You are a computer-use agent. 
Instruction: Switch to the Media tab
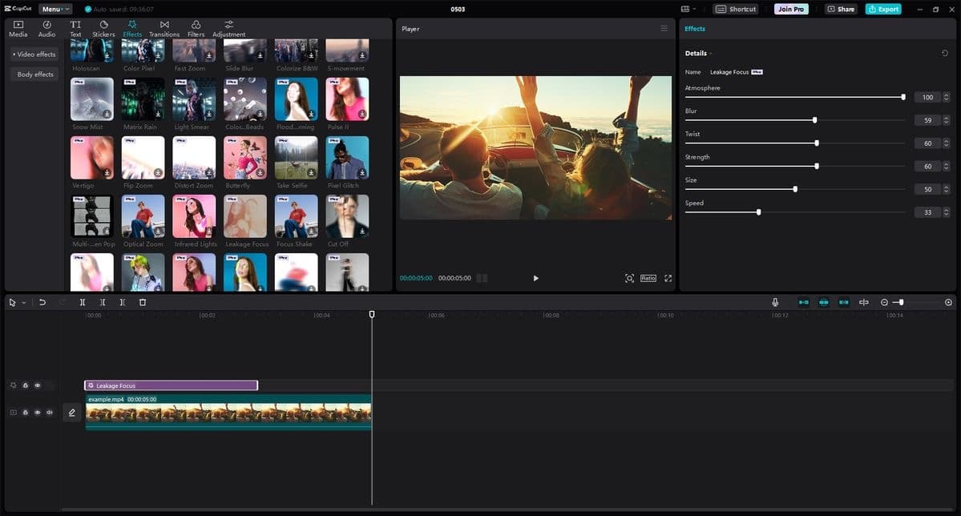coord(18,29)
